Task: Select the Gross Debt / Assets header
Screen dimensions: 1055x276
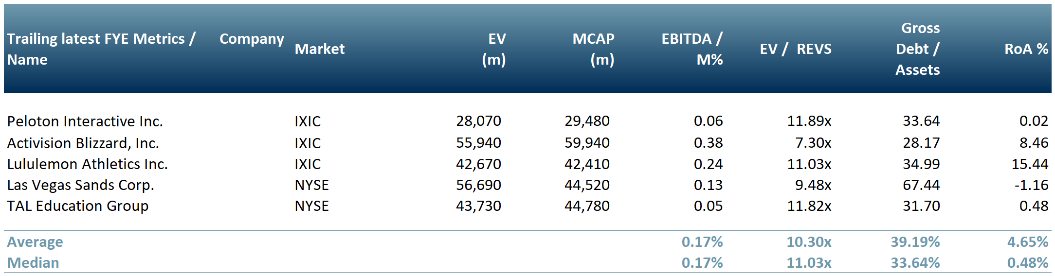Action: pyautogui.click(x=918, y=49)
